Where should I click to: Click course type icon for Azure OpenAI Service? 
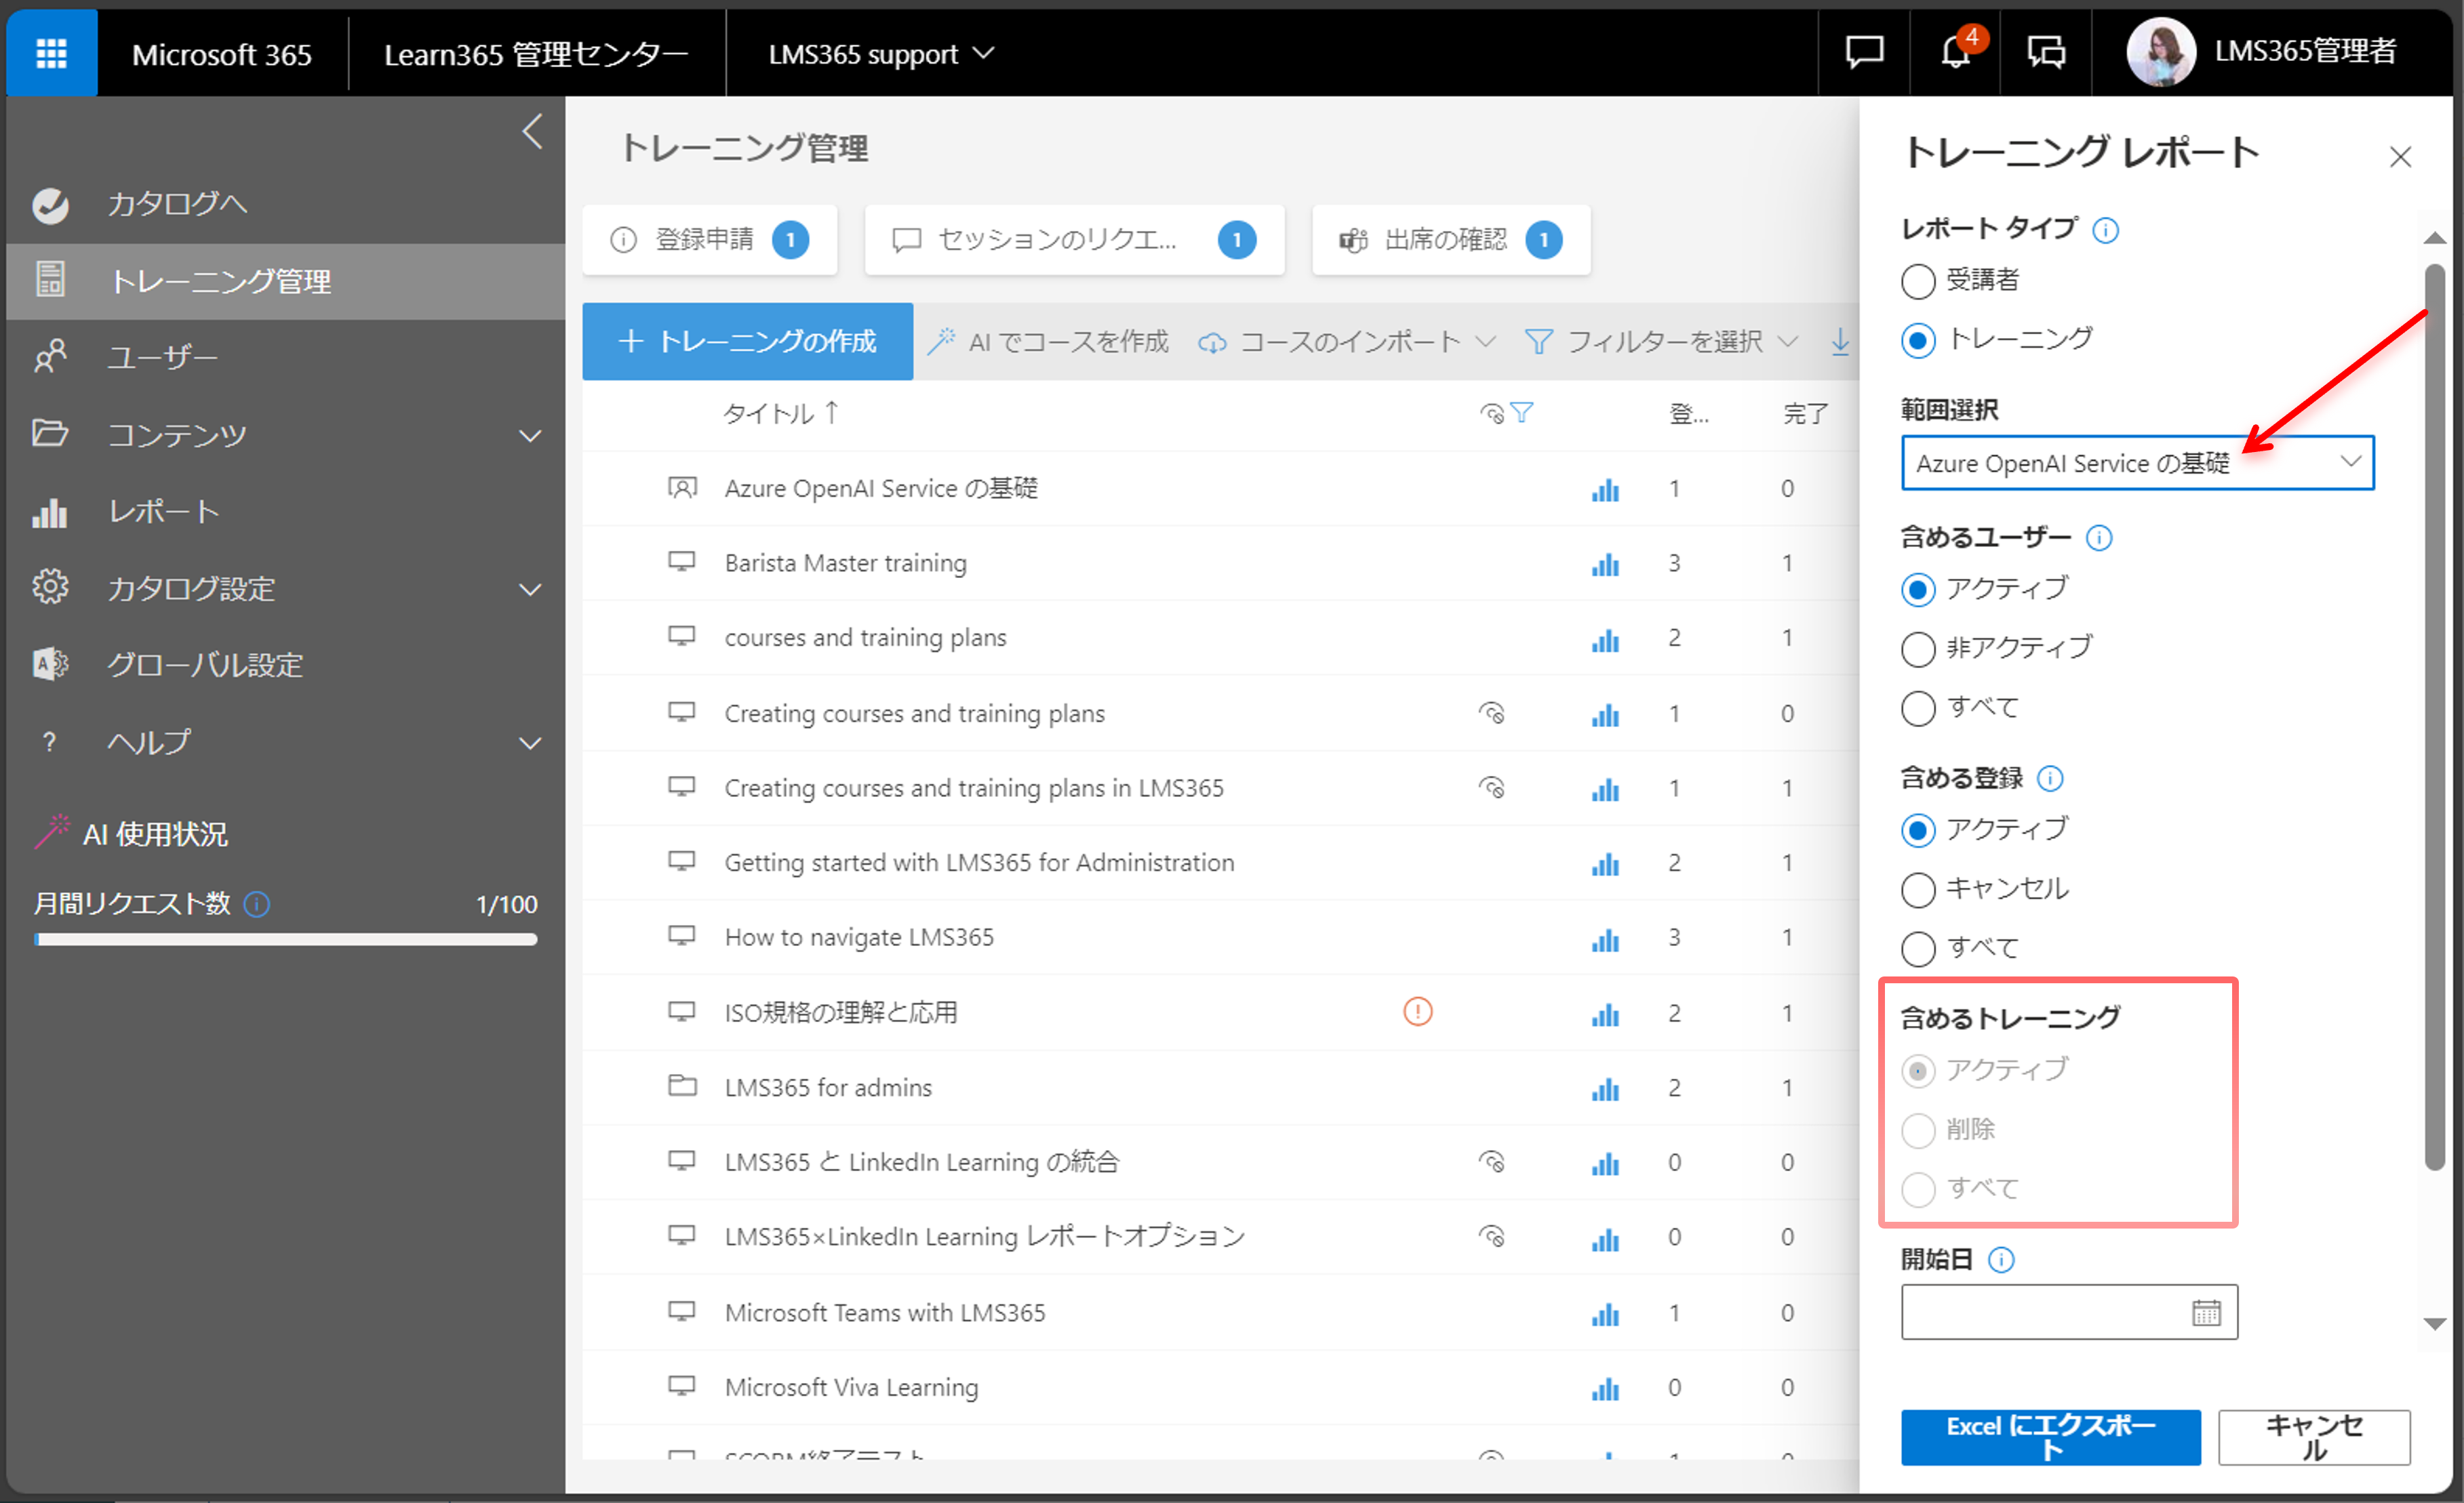tap(682, 488)
